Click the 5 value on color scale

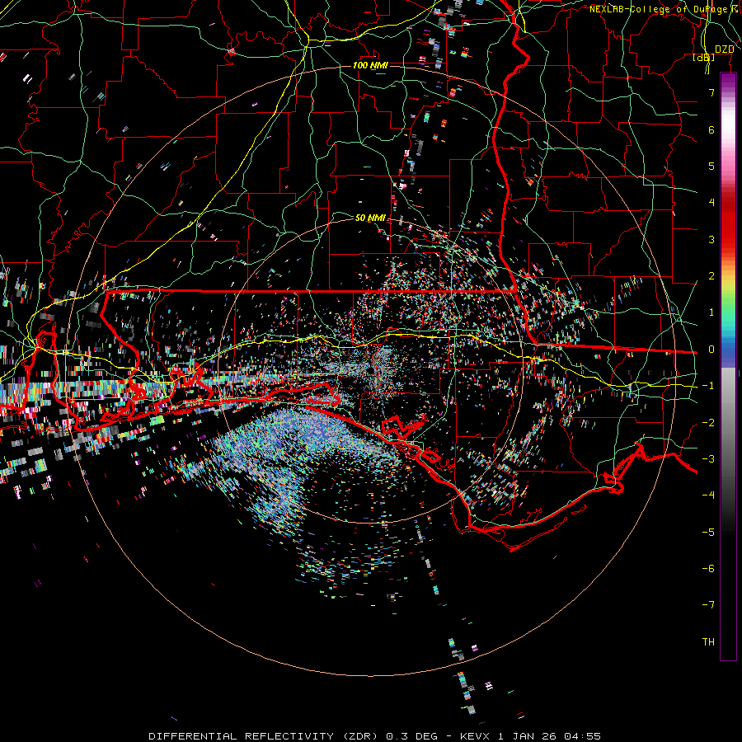point(711,166)
